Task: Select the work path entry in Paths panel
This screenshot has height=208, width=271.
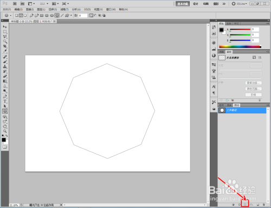Action: click(x=242, y=110)
